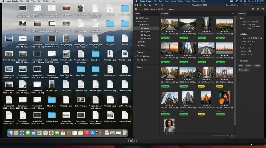
Task: Select the Keywords panel tab
Action: (x=241, y=14)
